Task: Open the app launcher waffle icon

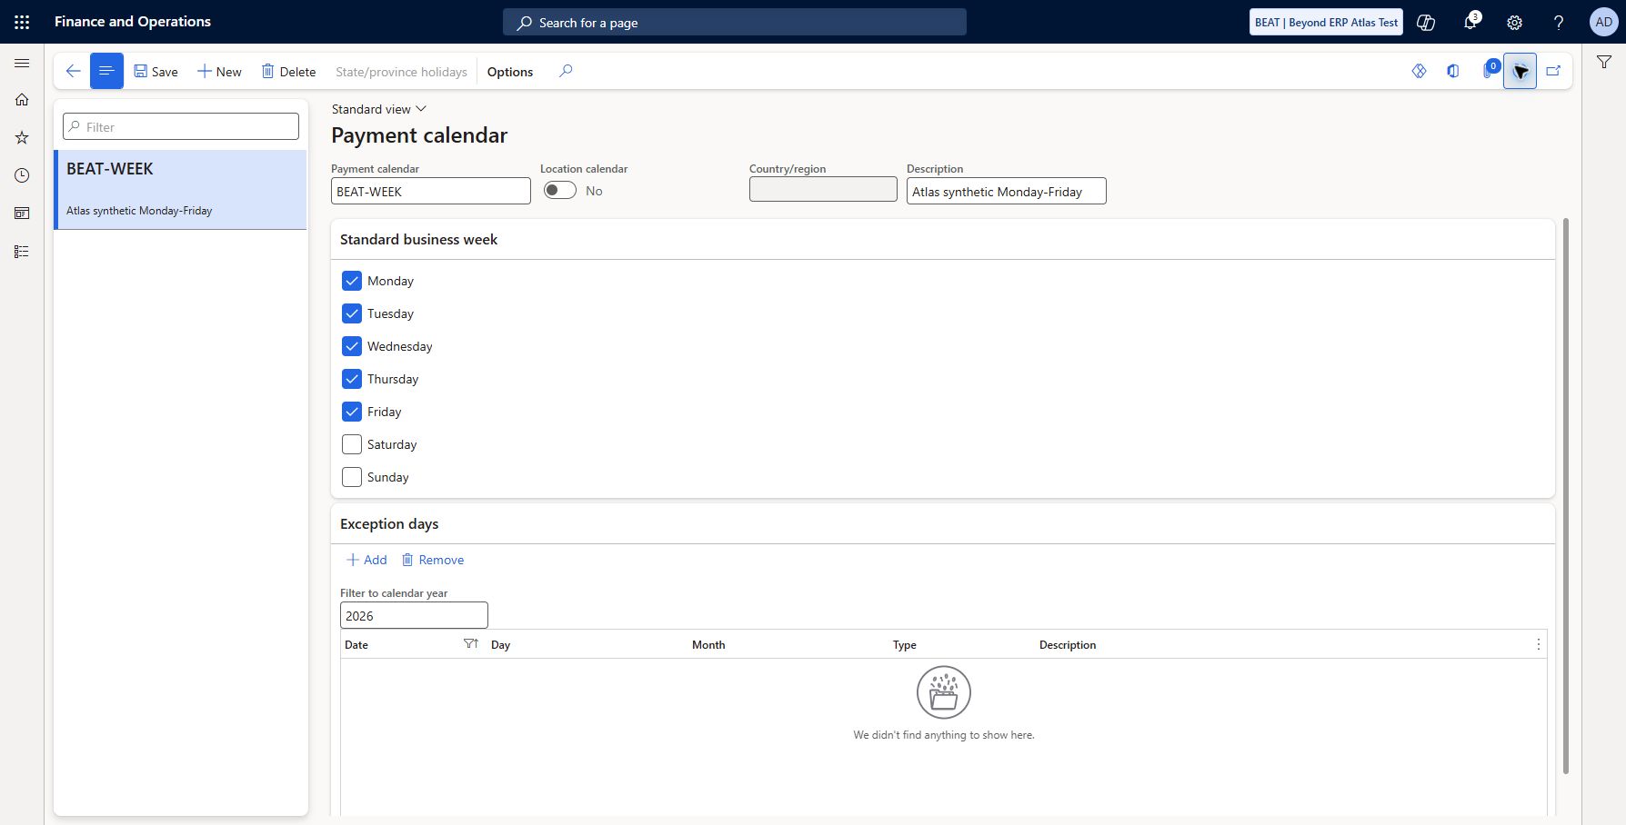Action: click(x=22, y=22)
